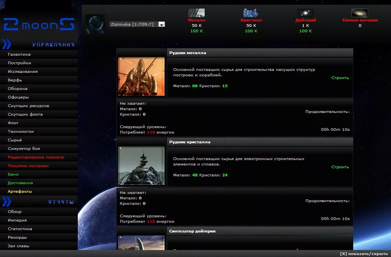Image resolution: width=391 pixels, height=257 pixels.
Task: Open Артефакты page
Action: [20, 191]
